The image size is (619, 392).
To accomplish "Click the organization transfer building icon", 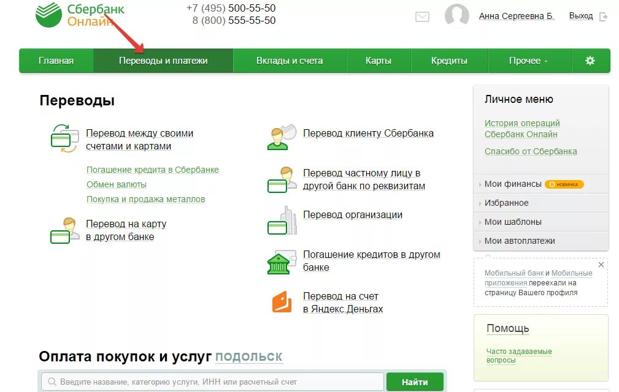I will pyautogui.click(x=282, y=221).
